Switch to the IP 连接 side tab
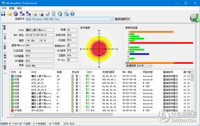Image resolution: width=200 pixels, height=126 pixels. pos(5,58)
